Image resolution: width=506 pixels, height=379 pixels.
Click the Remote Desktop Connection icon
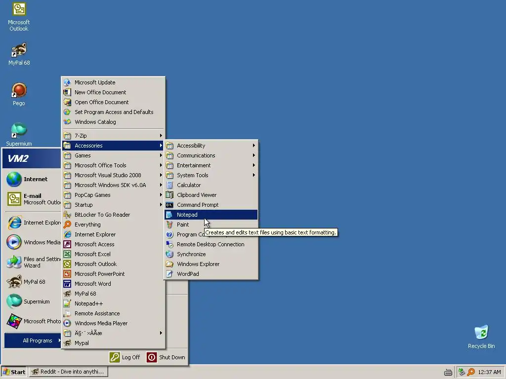point(169,244)
